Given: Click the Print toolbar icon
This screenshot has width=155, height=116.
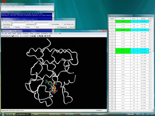Looking at the screenshot, I should (x=45, y=36).
